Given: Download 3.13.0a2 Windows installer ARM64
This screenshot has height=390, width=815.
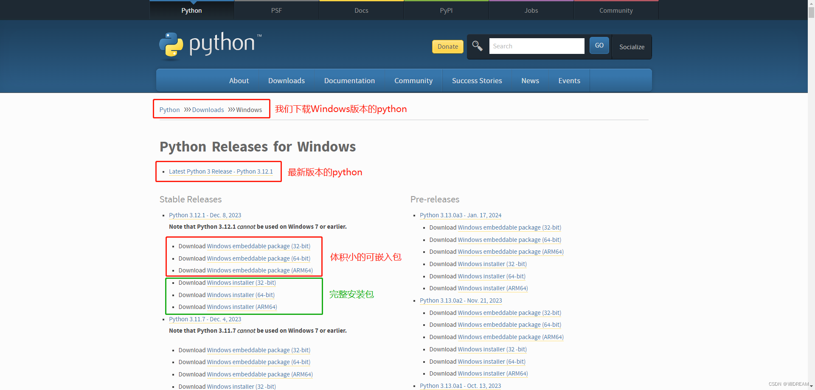Looking at the screenshot, I should click(493, 373).
